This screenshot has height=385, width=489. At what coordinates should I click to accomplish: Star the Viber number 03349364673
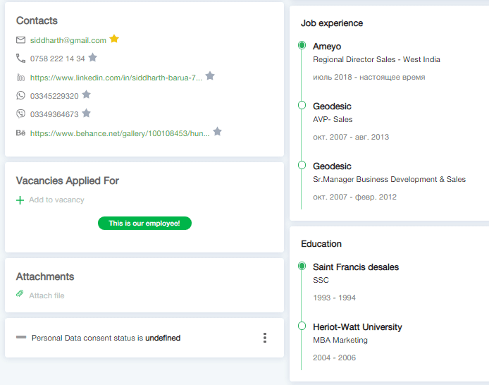point(86,113)
